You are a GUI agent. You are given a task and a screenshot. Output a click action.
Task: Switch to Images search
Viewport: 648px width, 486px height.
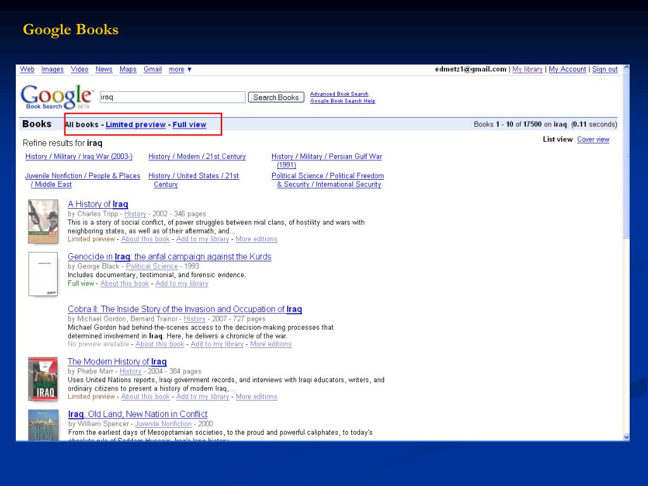pyautogui.click(x=53, y=70)
